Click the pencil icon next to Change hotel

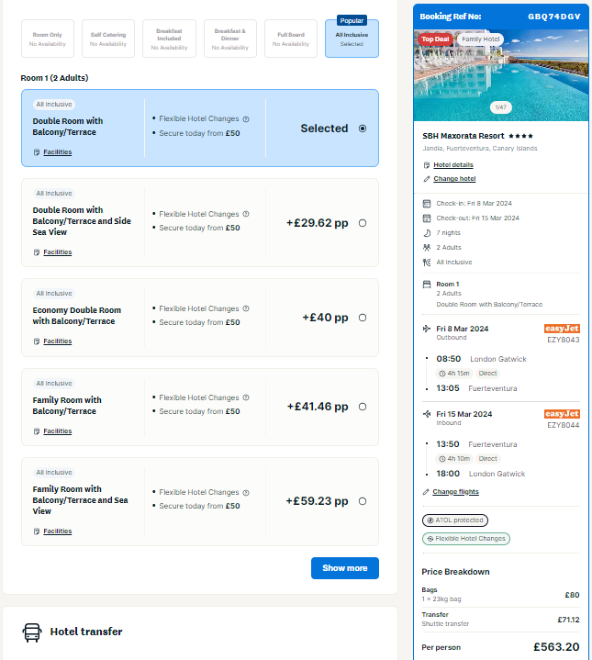click(x=426, y=179)
